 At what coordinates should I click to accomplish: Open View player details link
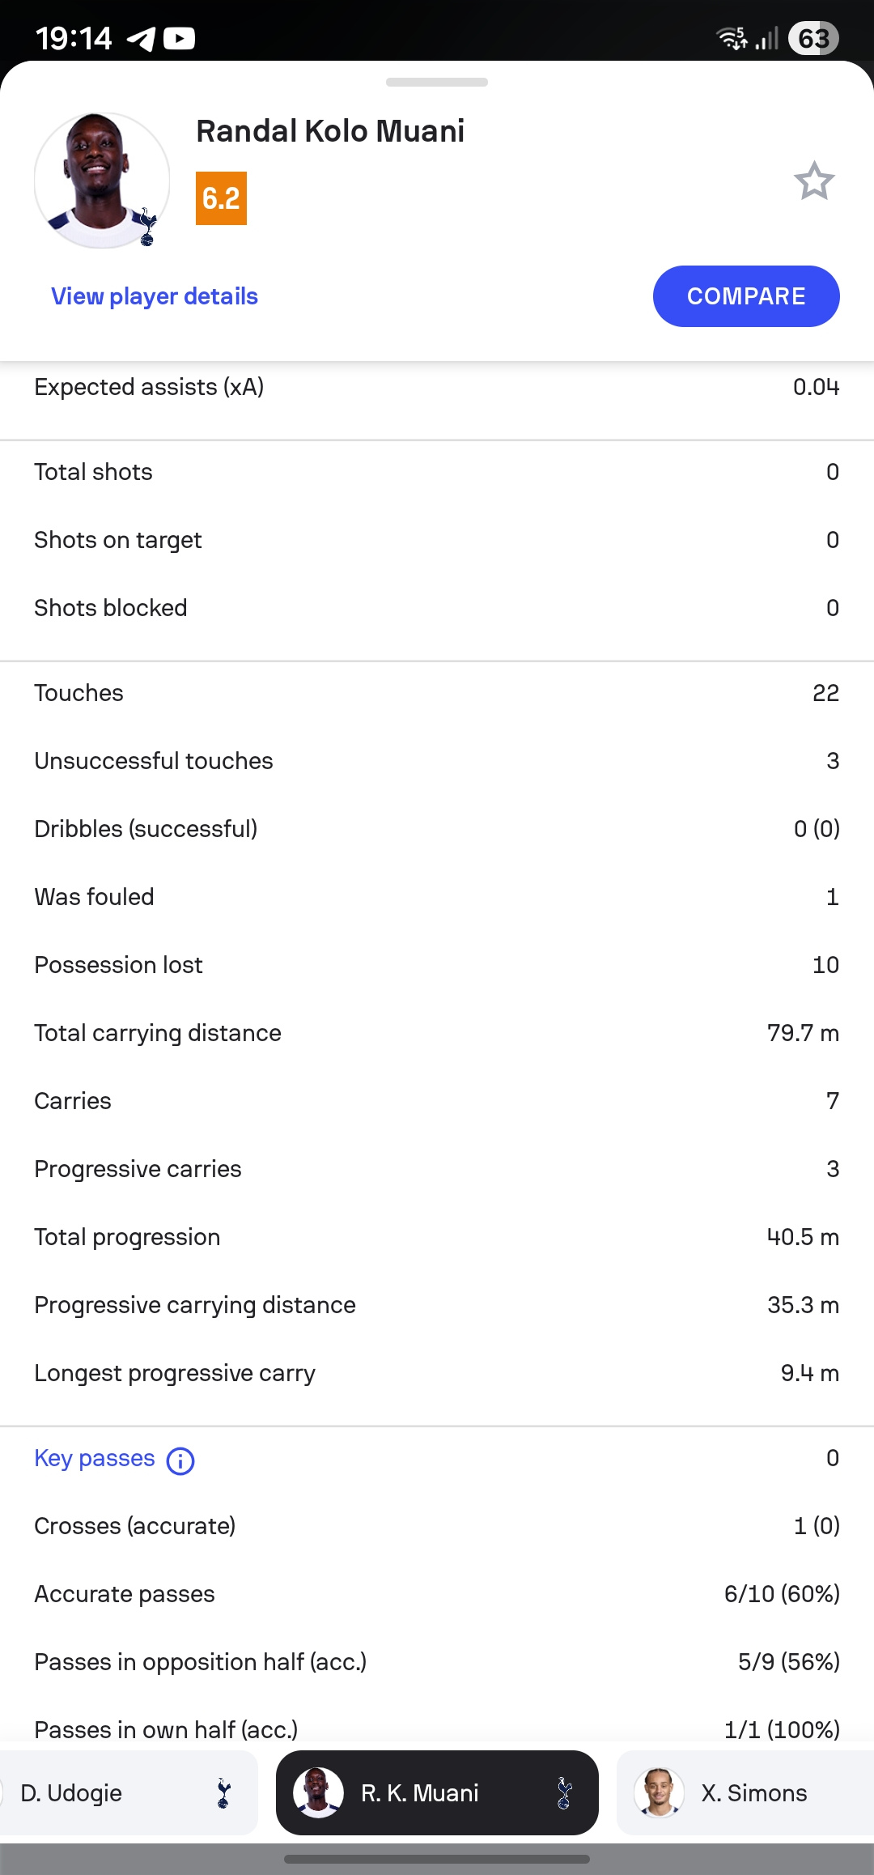[x=154, y=296]
